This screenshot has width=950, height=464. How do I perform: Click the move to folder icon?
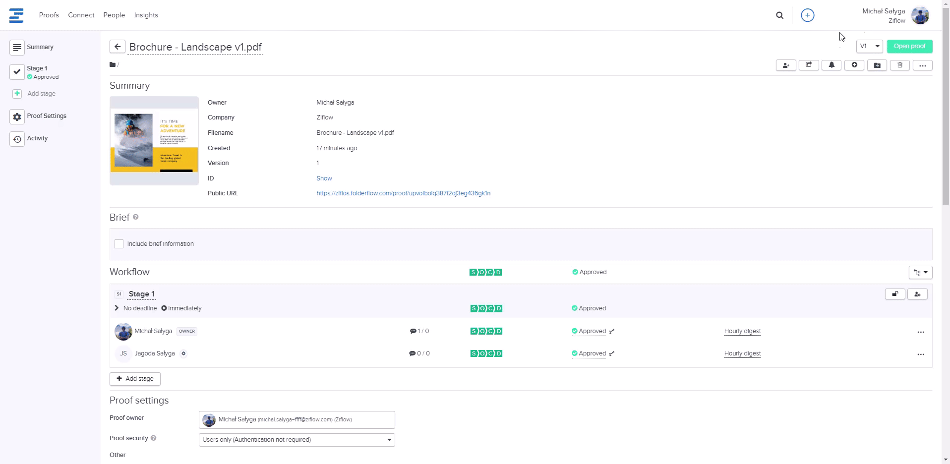877,65
